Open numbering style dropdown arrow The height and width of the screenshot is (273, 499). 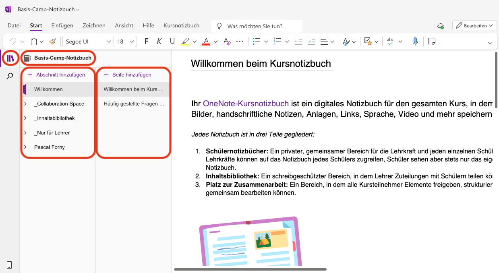click(287, 41)
